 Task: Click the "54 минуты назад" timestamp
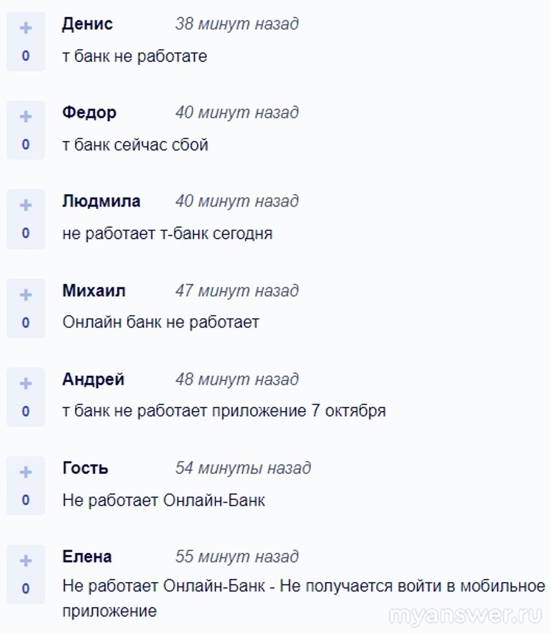[243, 469]
